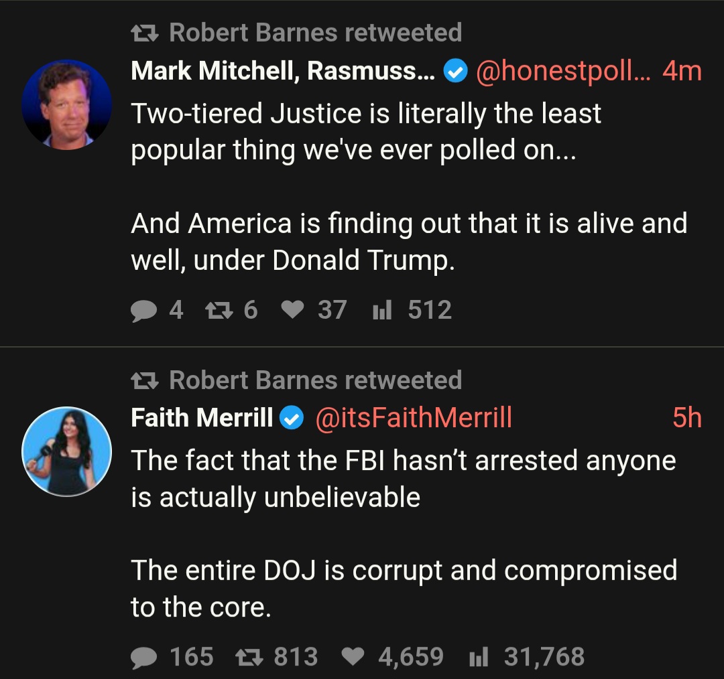The height and width of the screenshot is (679, 724).
Task: Click Faith Merrill display name
Action: click(x=202, y=418)
